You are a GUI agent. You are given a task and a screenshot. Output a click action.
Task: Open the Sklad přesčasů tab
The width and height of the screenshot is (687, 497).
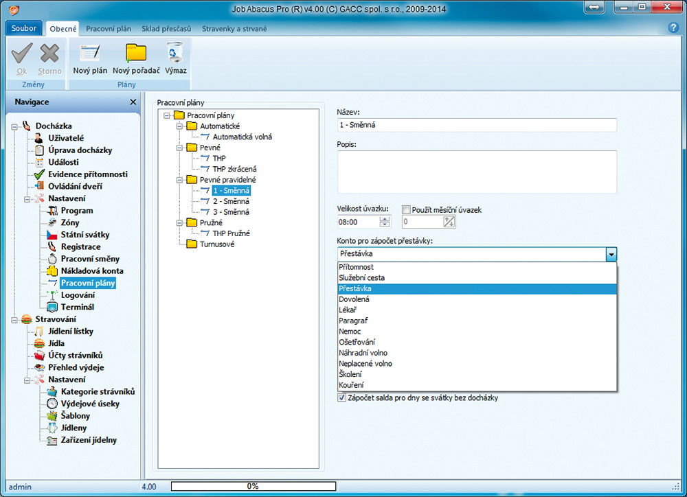coord(166,29)
